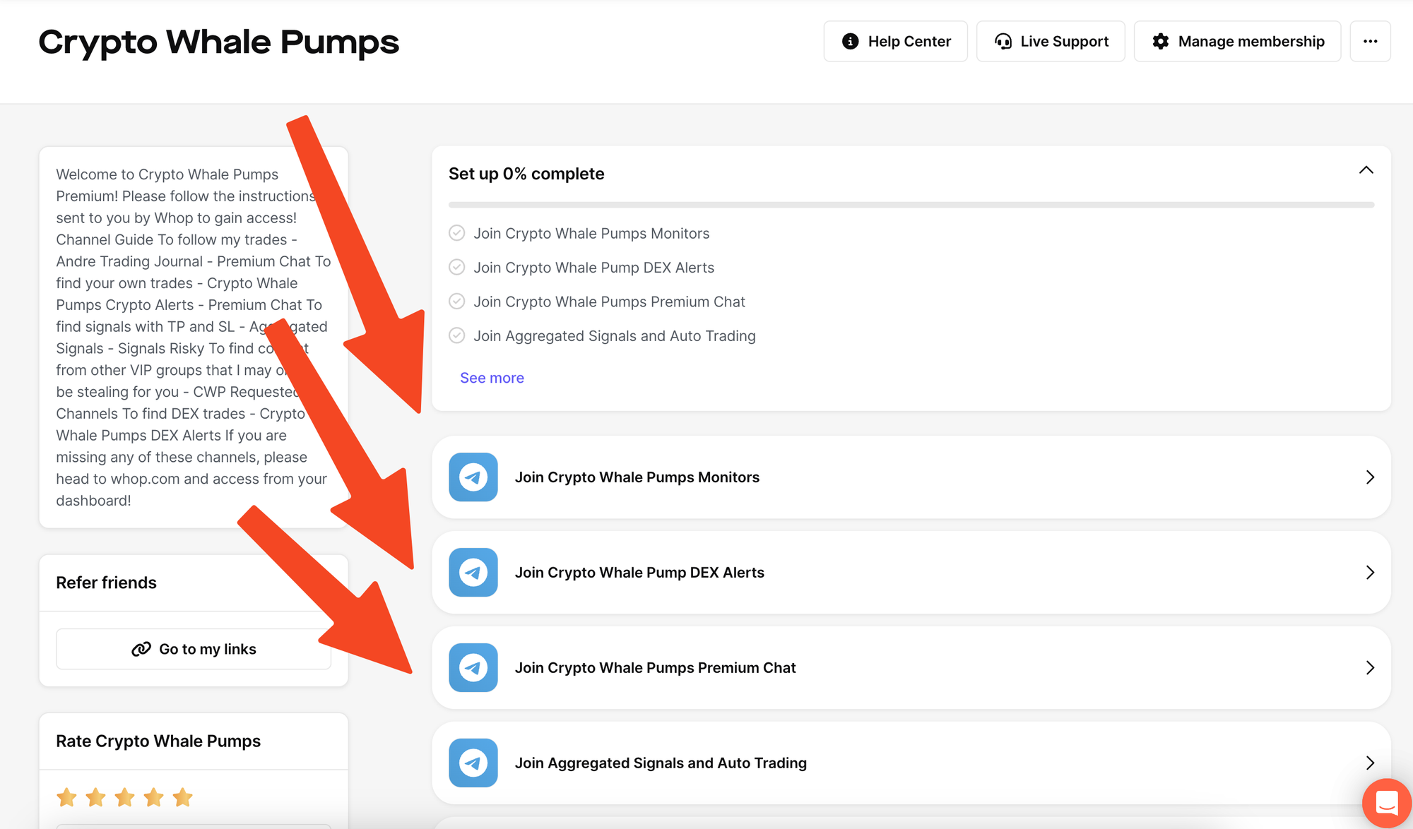Open Join Crypto Whale Pump DEX Alerts card
This screenshot has width=1413, height=829.
(911, 573)
